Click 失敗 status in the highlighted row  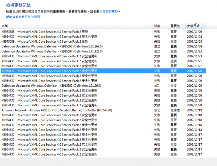pos(157,71)
